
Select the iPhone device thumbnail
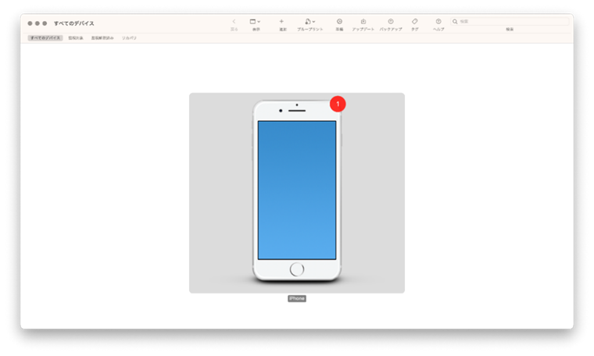pos(297,193)
